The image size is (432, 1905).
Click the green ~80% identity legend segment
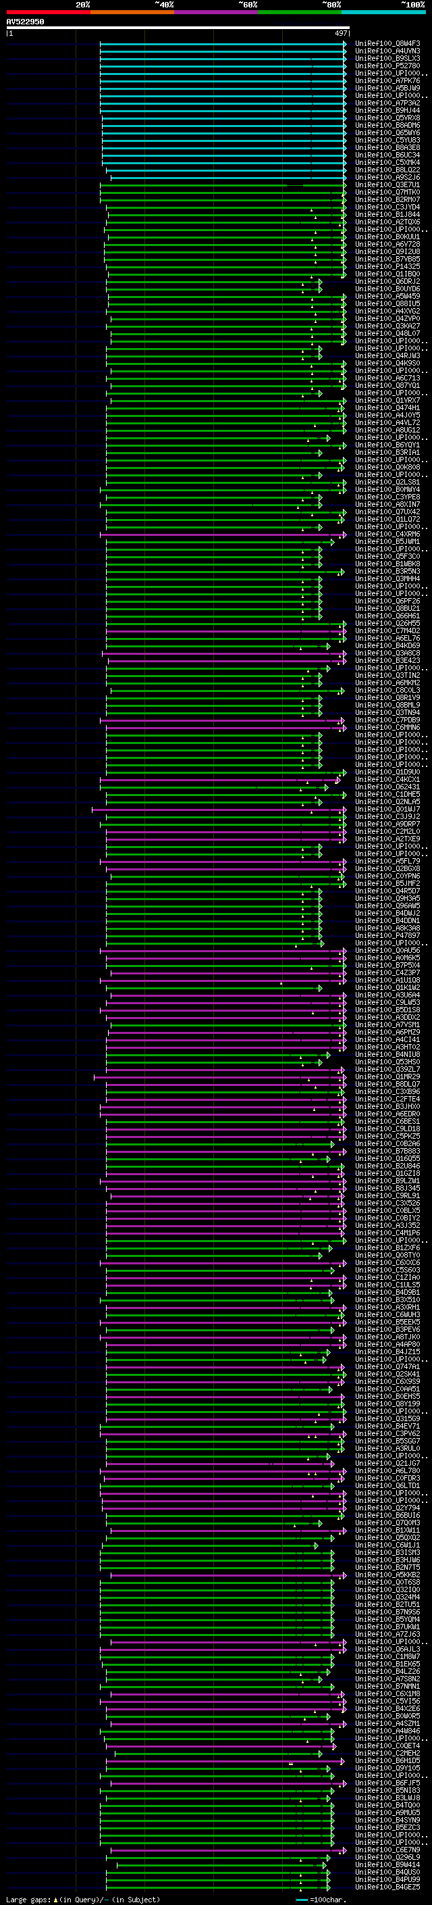(x=300, y=12)
